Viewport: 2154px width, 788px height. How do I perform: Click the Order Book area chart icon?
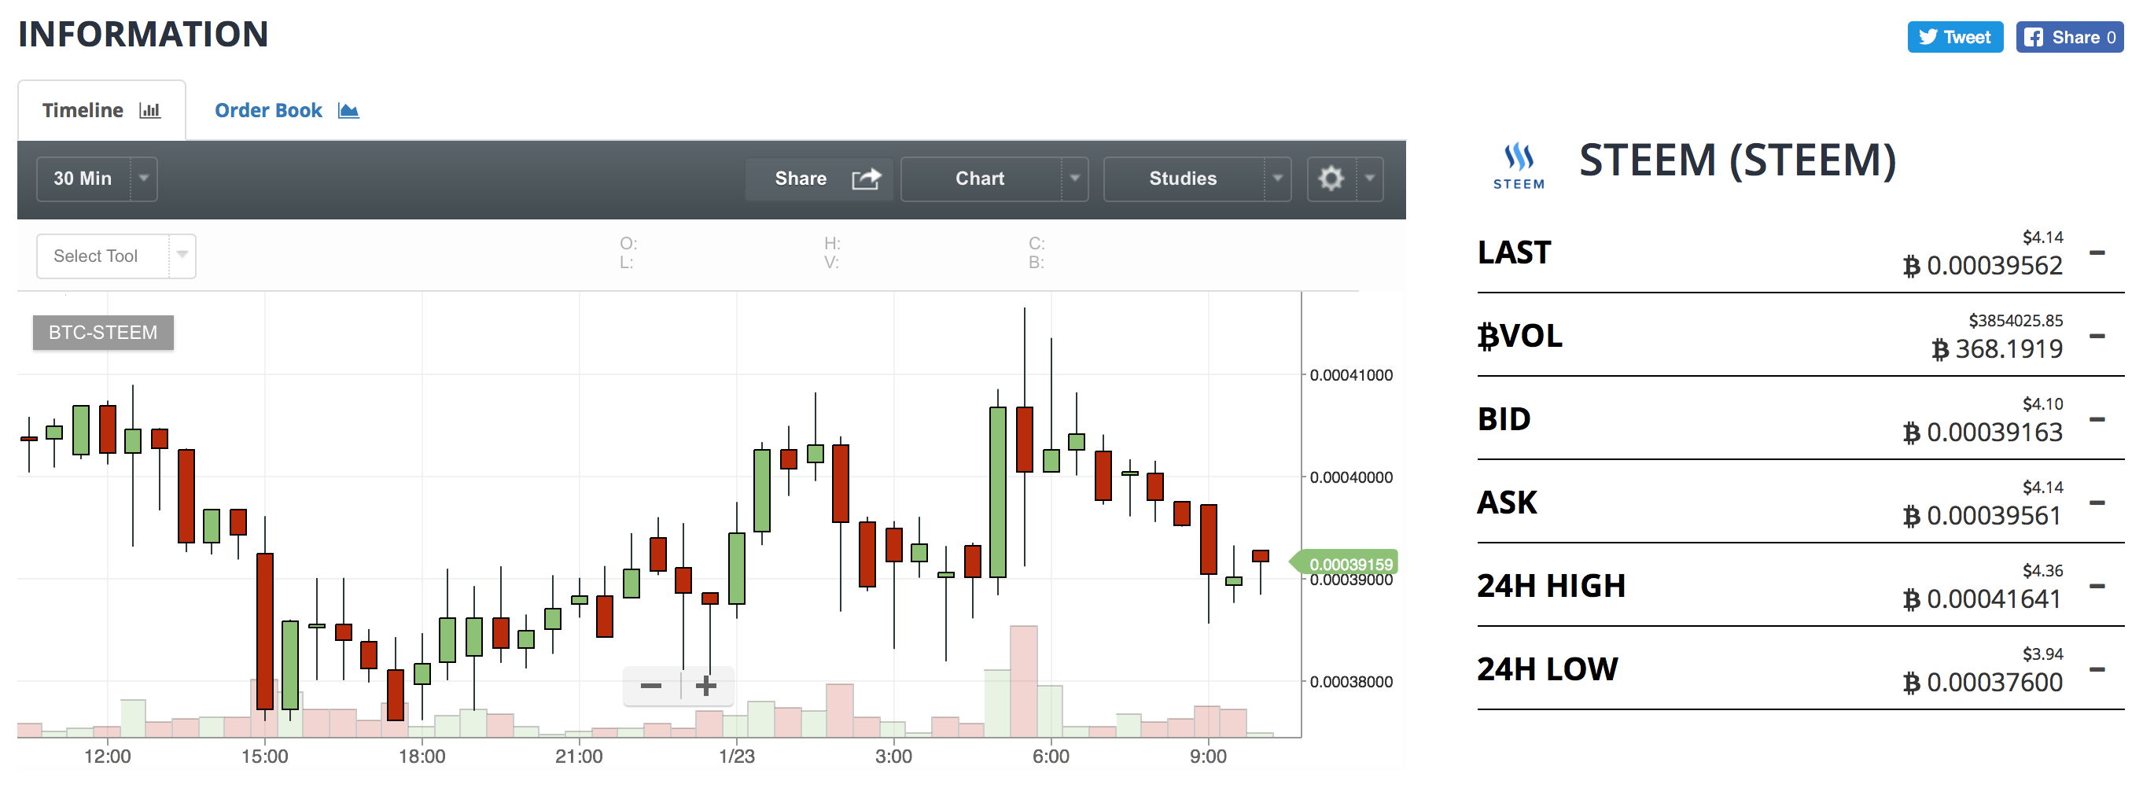348,110
